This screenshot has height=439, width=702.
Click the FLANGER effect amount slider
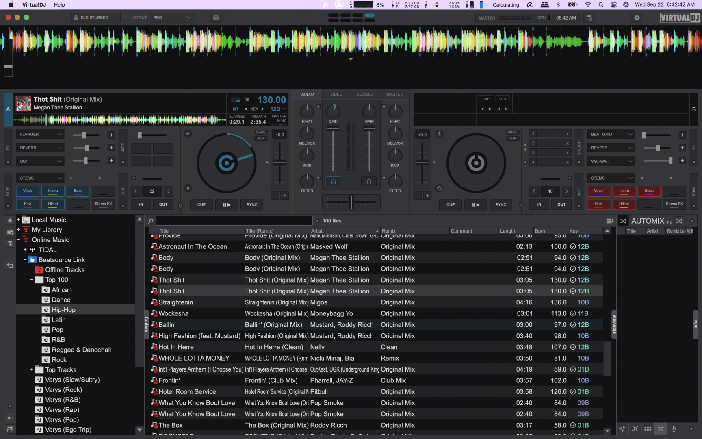click(86, 135)
